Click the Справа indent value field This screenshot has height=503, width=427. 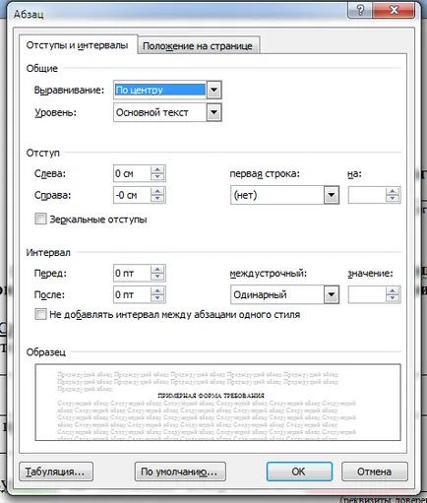pyautogui.click(x=132, y=195)
